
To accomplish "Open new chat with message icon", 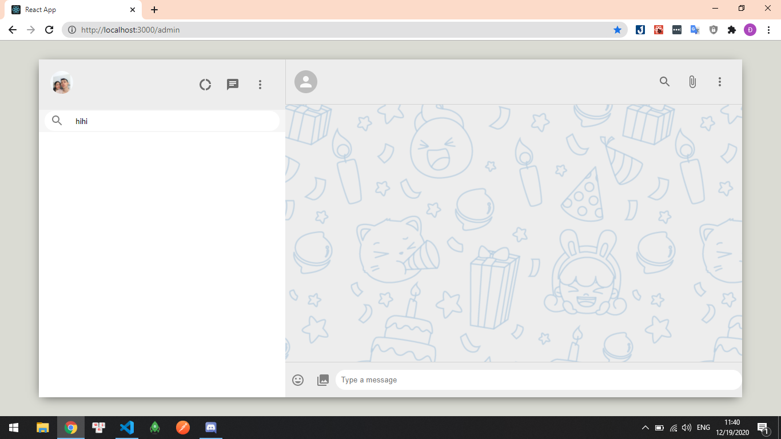I will (x=233, y=85).
